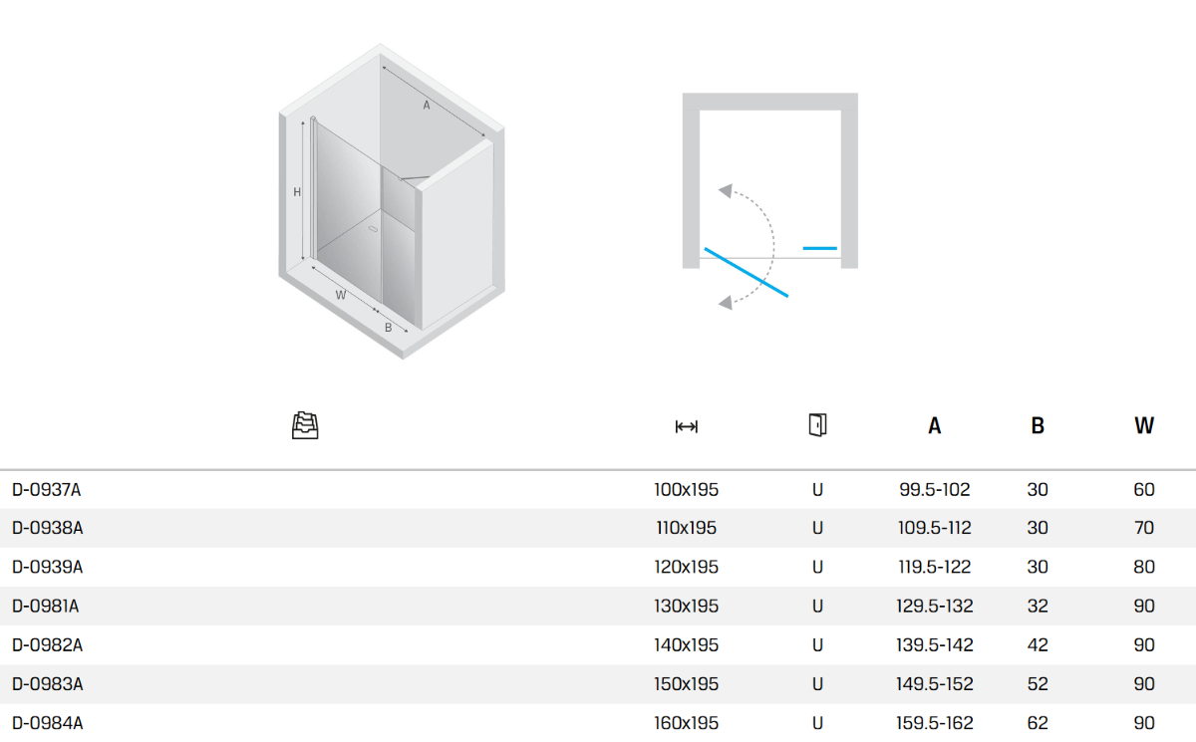1196x742 pixels.
Task: Click the 129.5-132 range value
Action: [934, 606]
